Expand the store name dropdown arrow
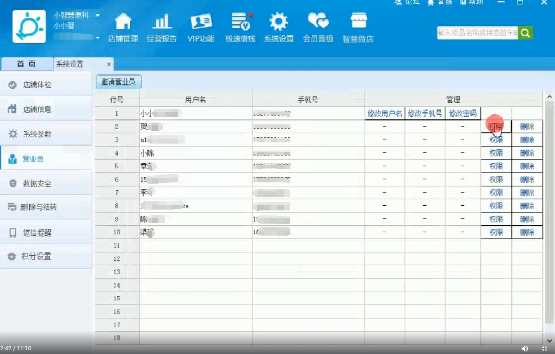This screenshot has width=555, height=354. (x=98, y=15)
